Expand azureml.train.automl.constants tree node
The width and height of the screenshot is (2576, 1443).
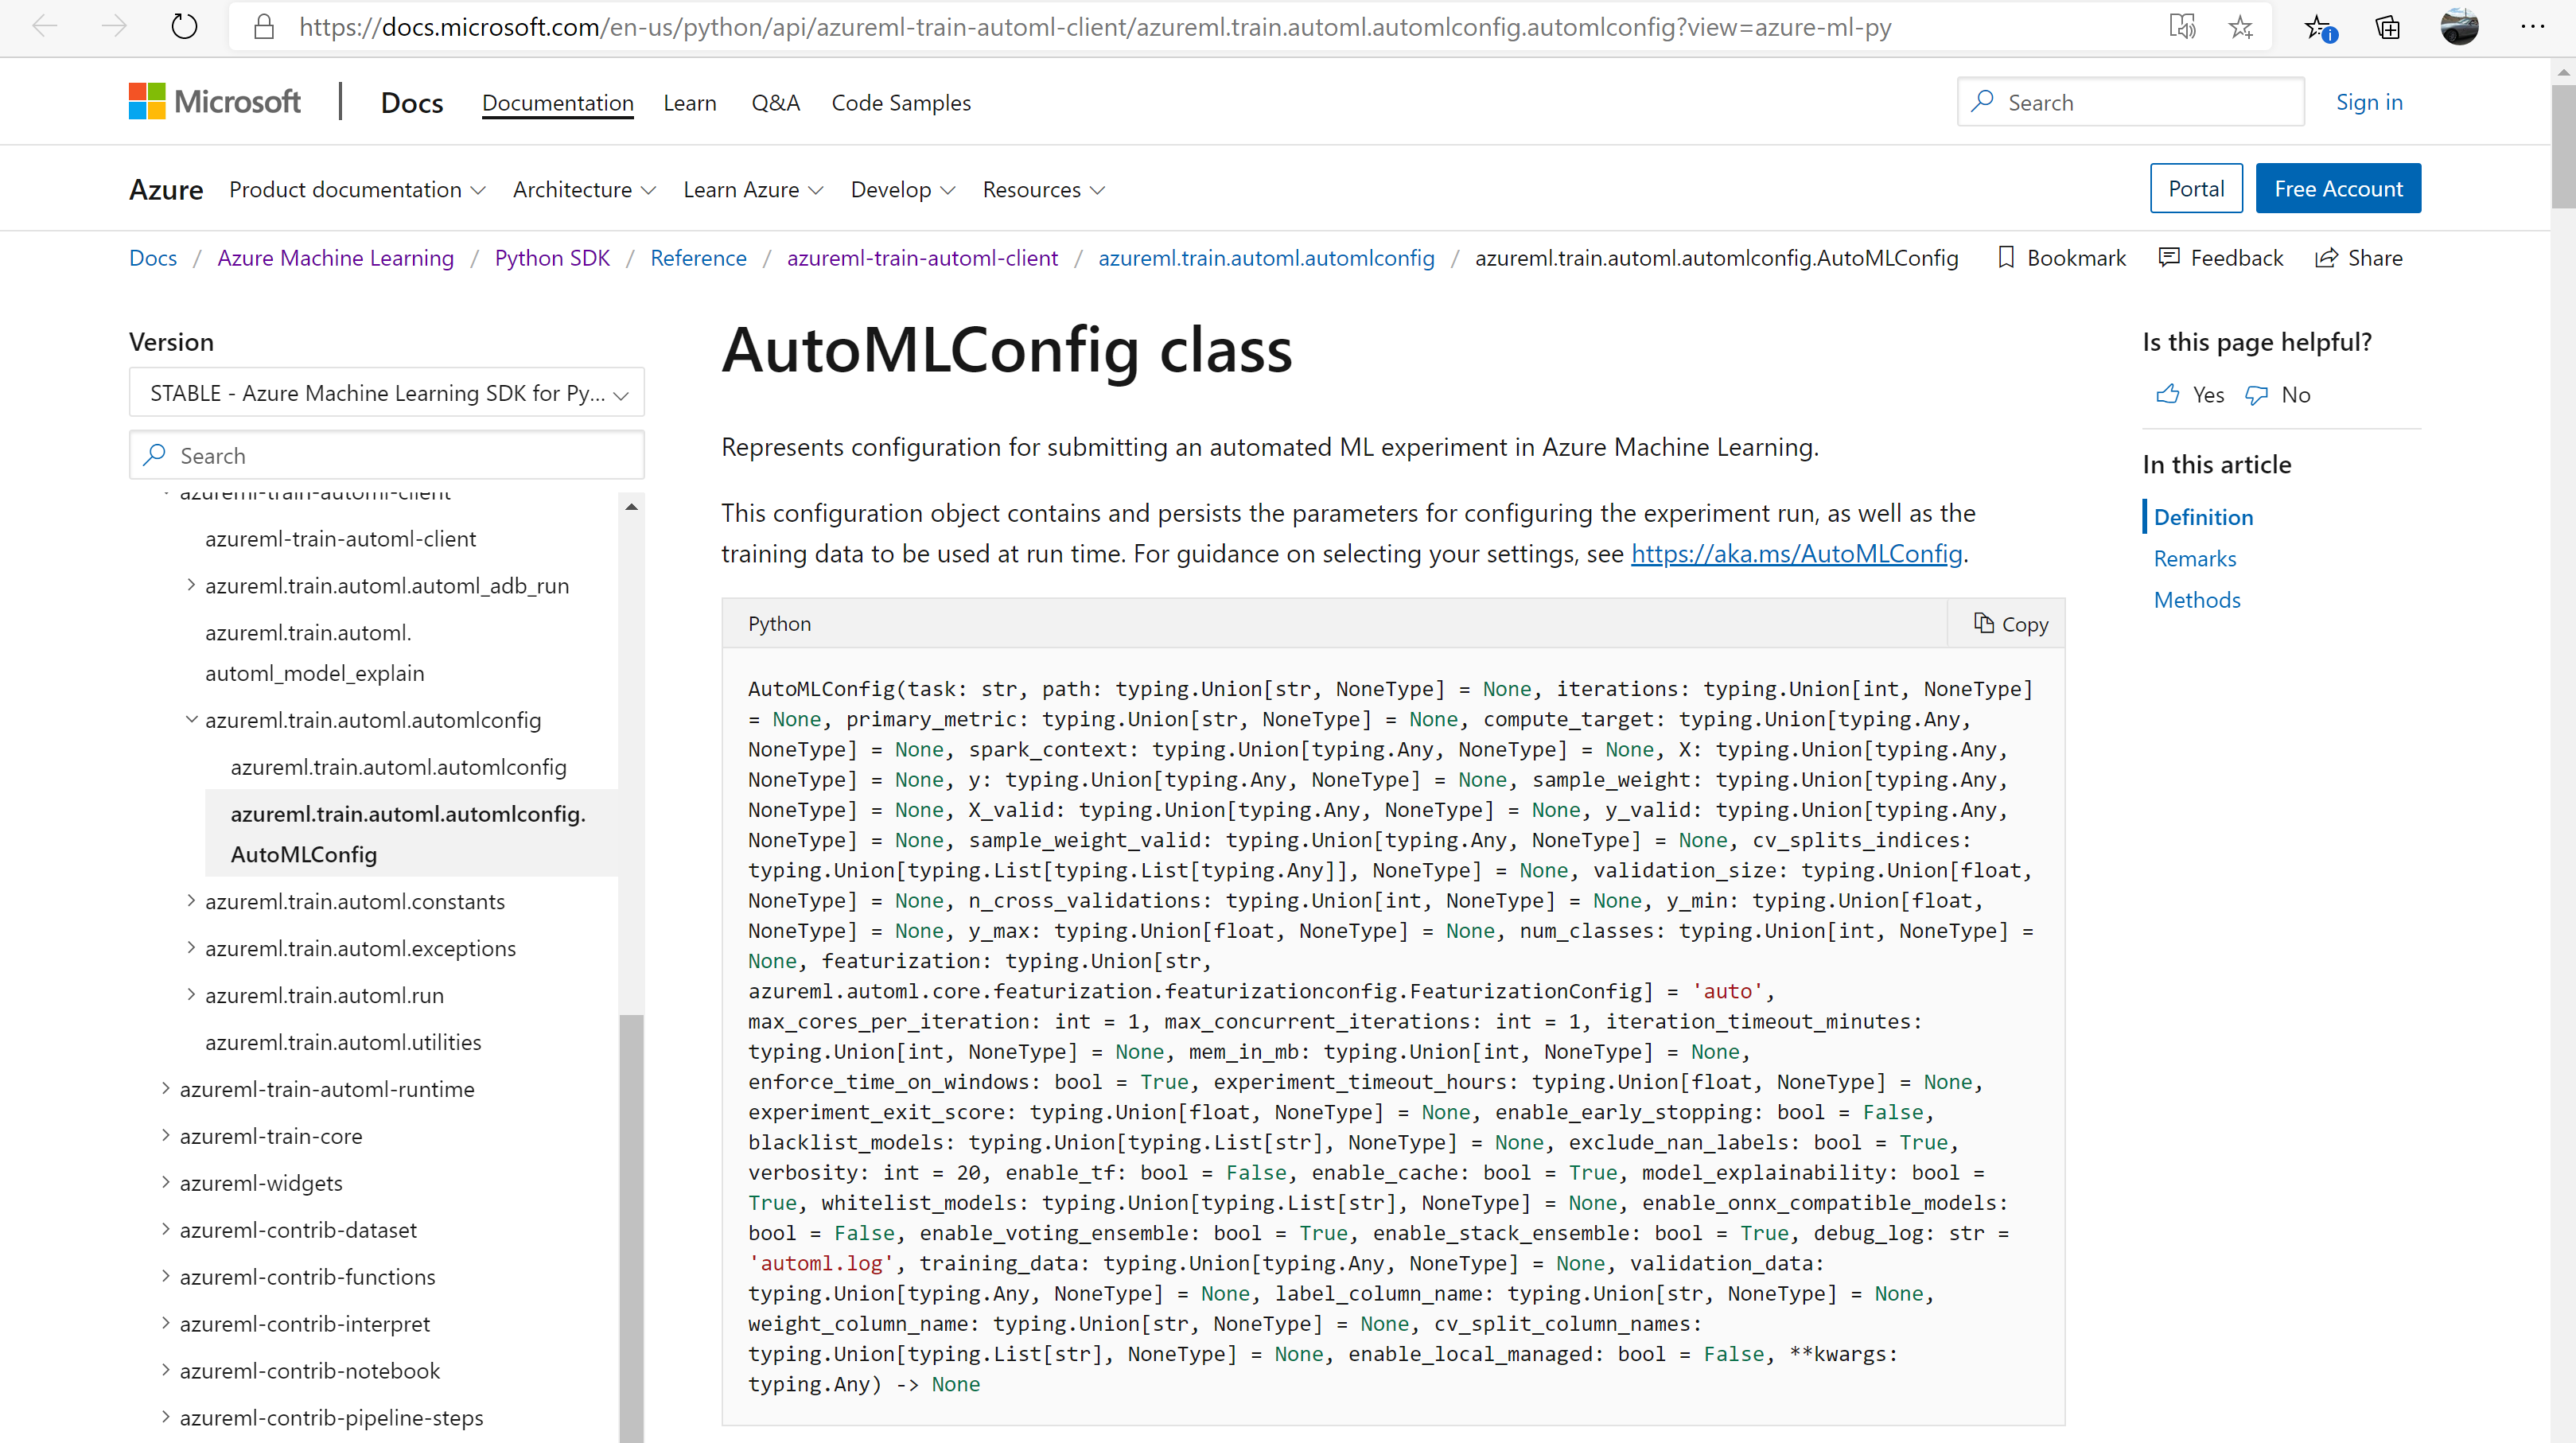191,900
